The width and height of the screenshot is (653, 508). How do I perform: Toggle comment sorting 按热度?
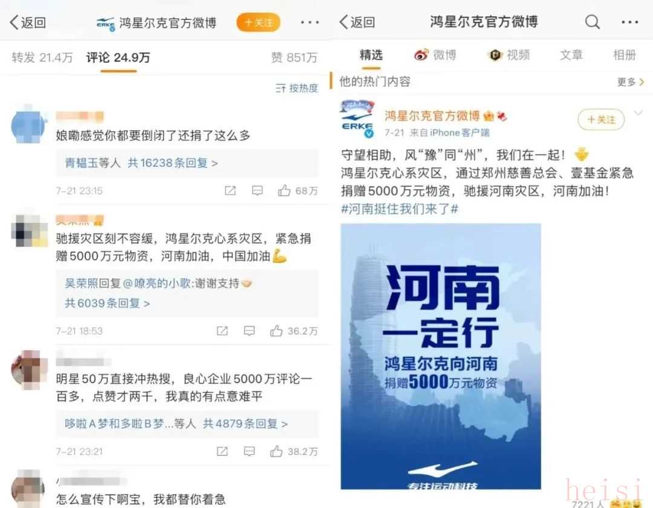tap(296, 88)
